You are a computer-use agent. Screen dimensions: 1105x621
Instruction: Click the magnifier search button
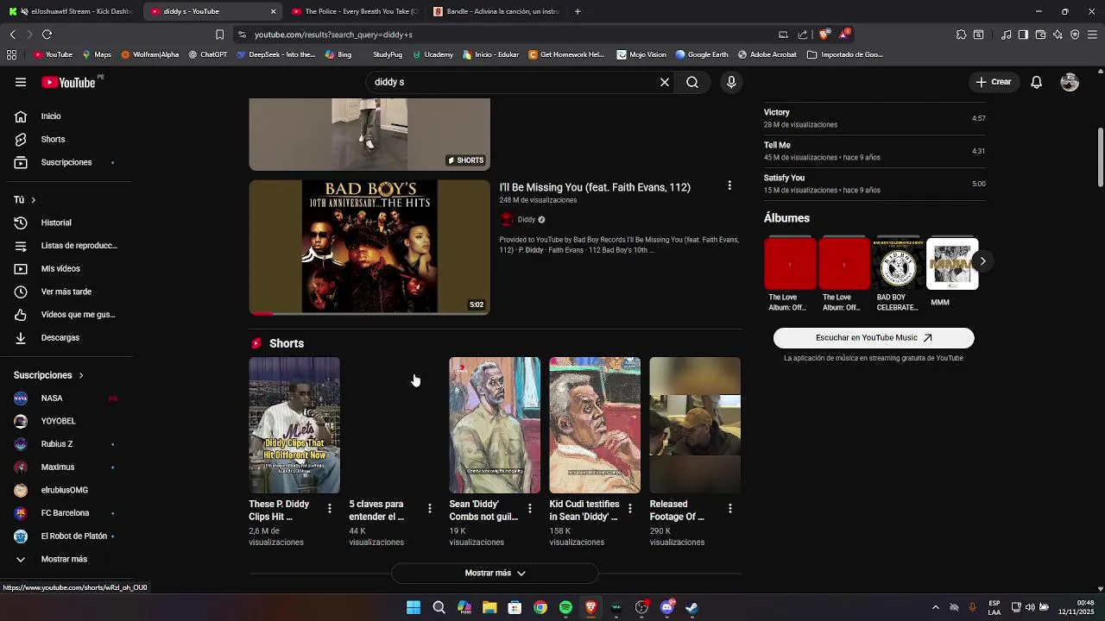[x=692, y=82]
